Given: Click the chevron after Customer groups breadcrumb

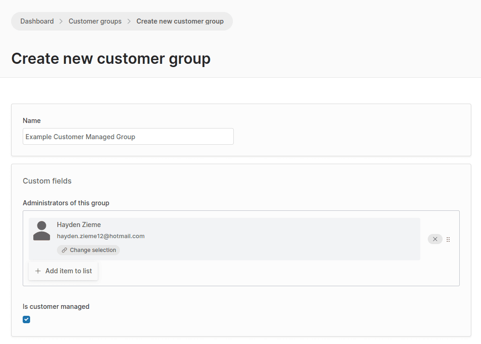Looking at the screenshot, I should 129,21.
